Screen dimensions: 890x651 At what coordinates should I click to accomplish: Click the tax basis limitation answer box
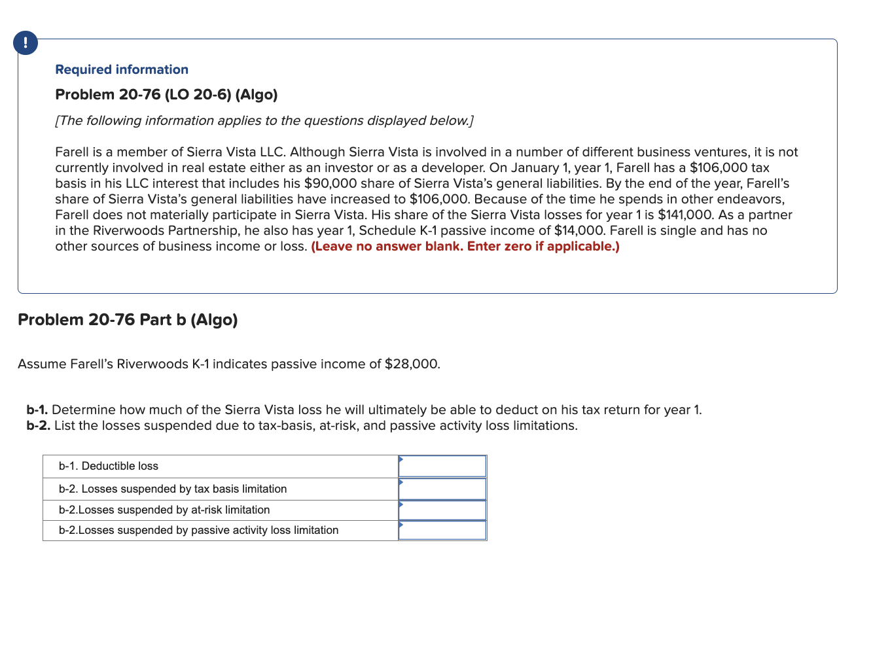tap(442, 488)
